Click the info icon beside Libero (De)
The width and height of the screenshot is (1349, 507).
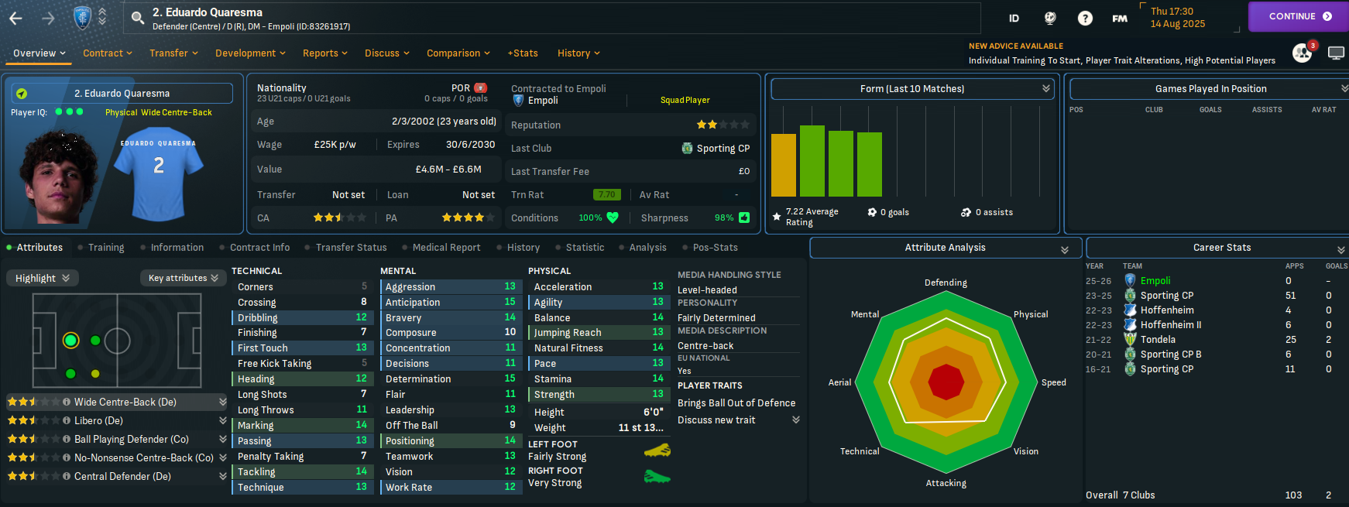[x=67, y=420]
